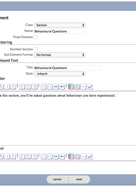This screenshot has width=136, height=187.
Task: Click the checkmark icon in Footer toolbar
Action: [90, 156]
